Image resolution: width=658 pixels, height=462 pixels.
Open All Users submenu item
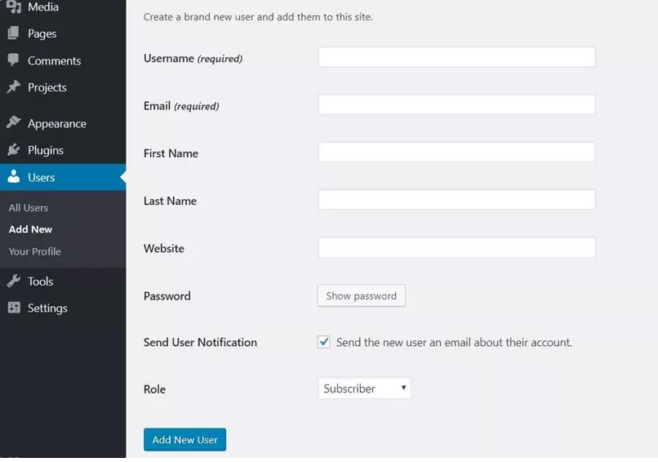[x=29, y=207]
